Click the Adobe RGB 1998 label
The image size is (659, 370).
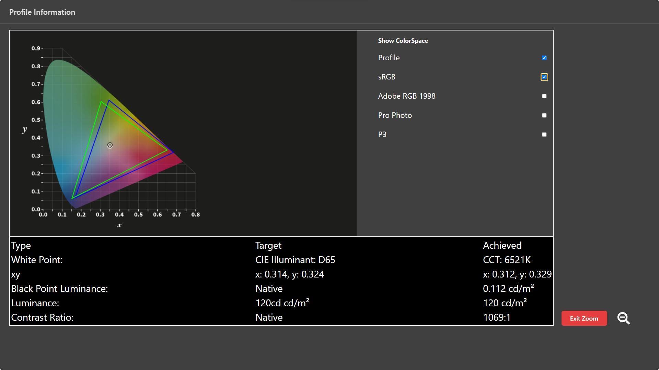coord(406,96)
